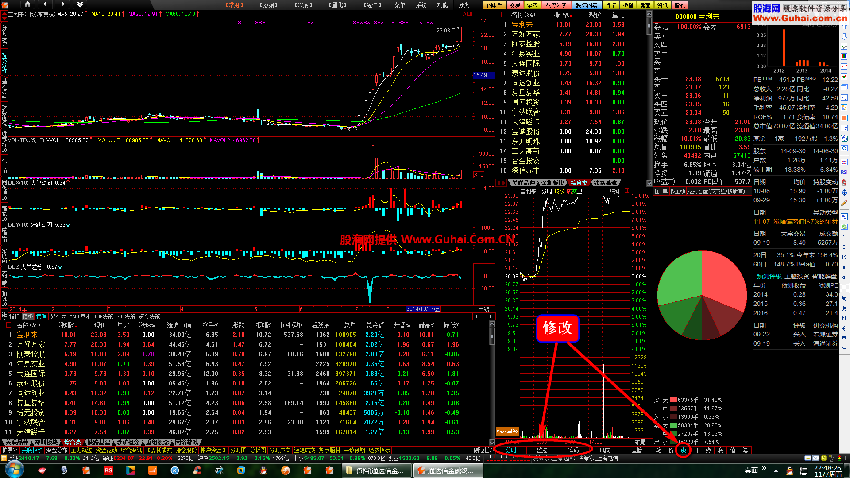Viewport: 850px width, 478px height.
Task: Select the 虎 tab in bottom right strip
Action: point(683,450)
